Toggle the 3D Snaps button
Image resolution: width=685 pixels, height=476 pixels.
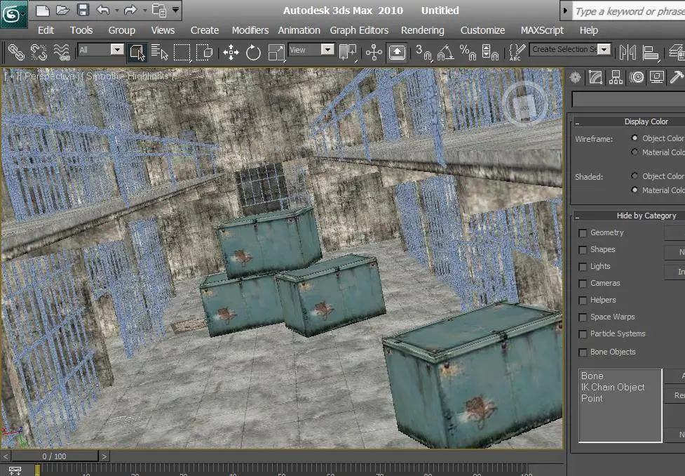[423, 53]
